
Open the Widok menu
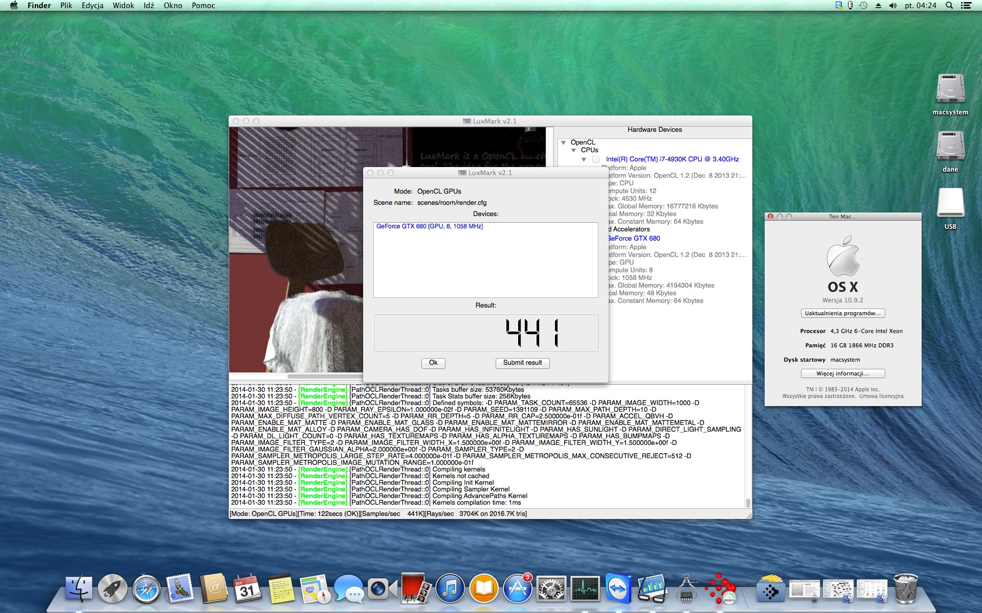tap(123, 6)
